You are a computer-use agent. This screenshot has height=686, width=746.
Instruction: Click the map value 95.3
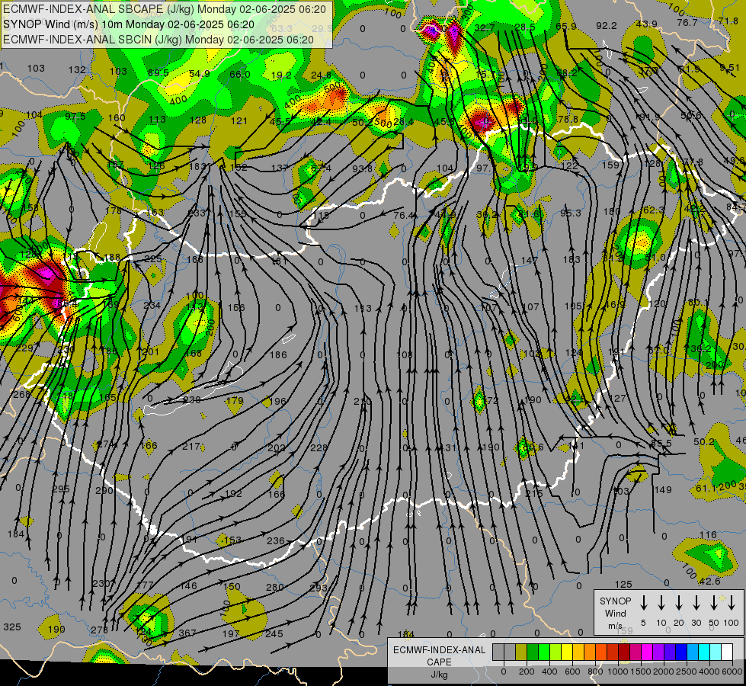571,213
